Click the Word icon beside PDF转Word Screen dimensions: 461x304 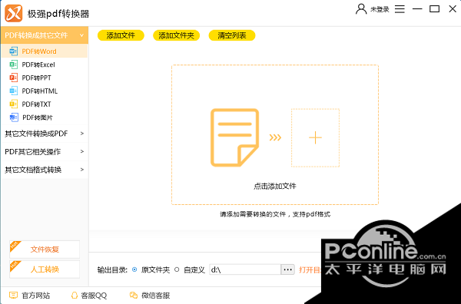click(x=13, y=51)
